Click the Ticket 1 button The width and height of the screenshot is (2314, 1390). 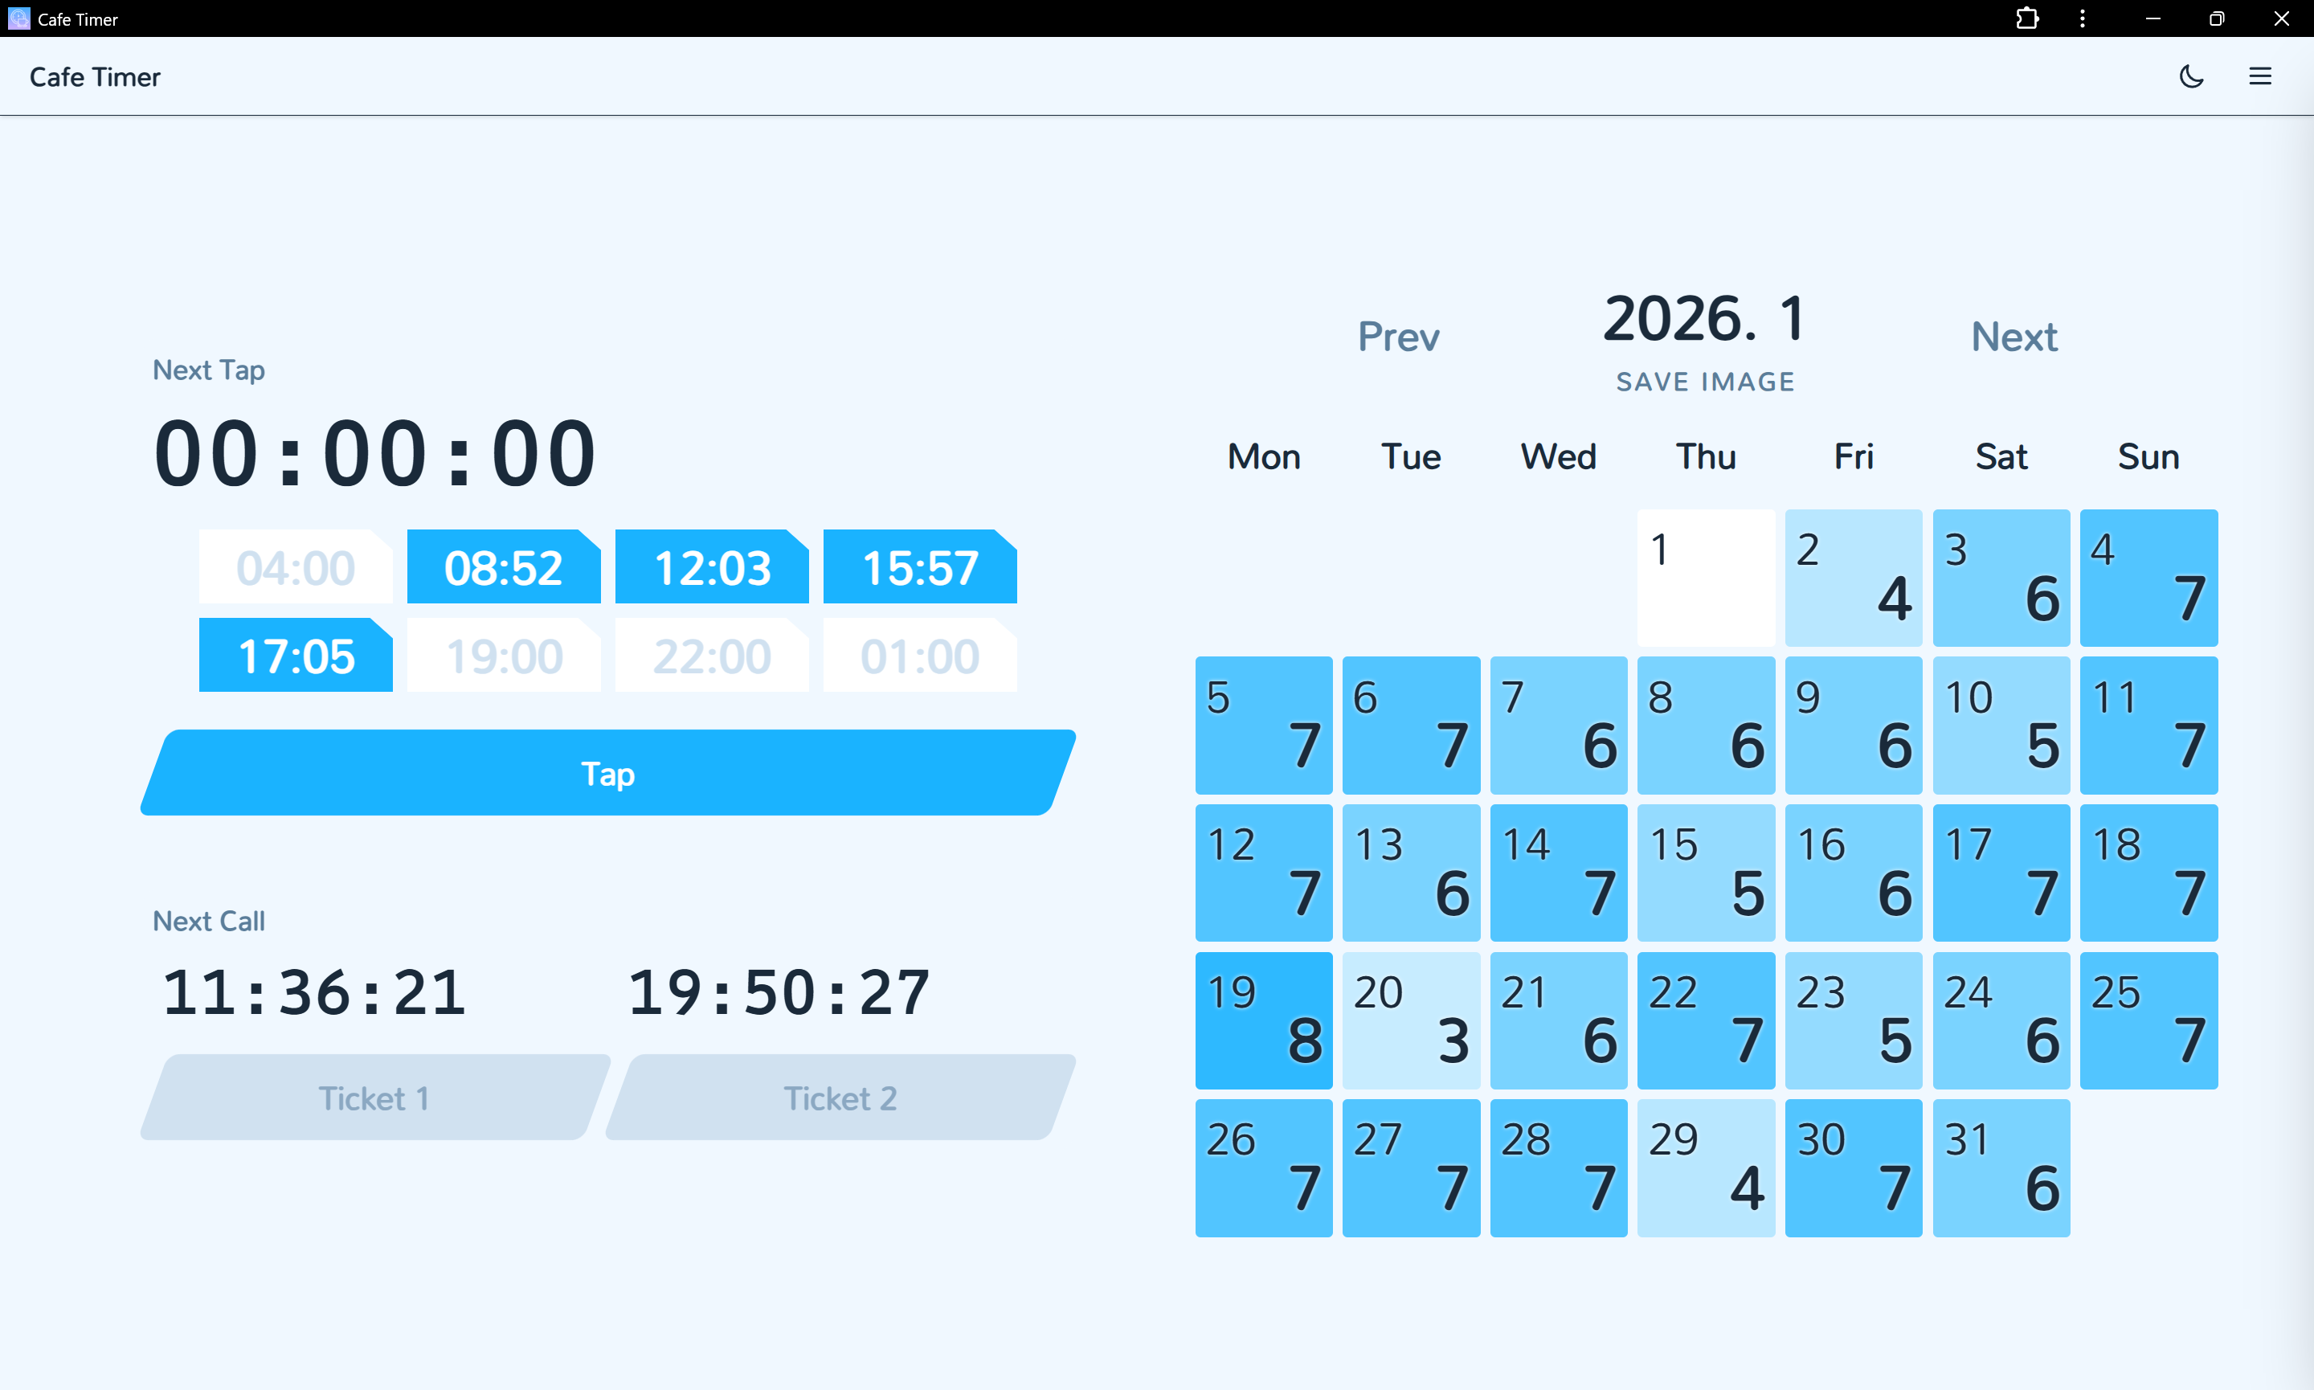pyautogui.click(x=374, y=1097)
